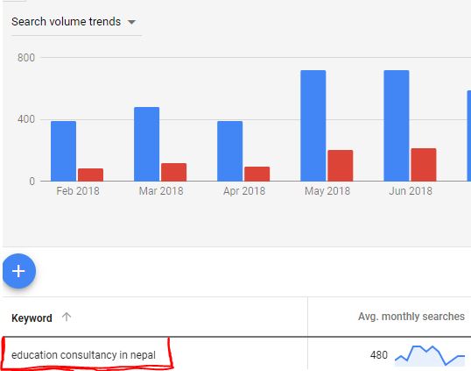Click the blue May 2018 bar
Image resolution: width=471 pixels, height=371 pixels.
coord(313,125)
